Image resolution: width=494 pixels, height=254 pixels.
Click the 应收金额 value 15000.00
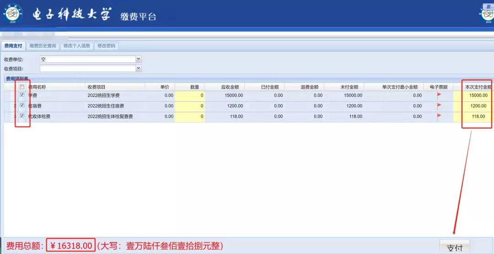[x=234, y=96]
